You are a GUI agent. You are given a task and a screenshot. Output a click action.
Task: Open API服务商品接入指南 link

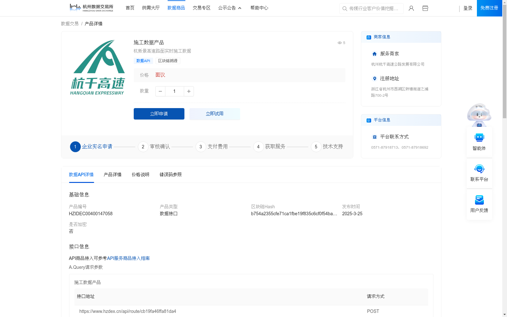pyautogui.click(x=128, y=258)
